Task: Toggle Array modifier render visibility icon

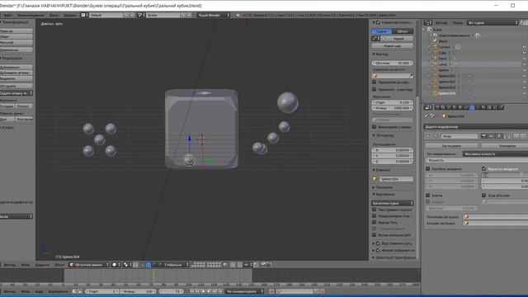Action: pyautogui.click(x=484, y=136)
